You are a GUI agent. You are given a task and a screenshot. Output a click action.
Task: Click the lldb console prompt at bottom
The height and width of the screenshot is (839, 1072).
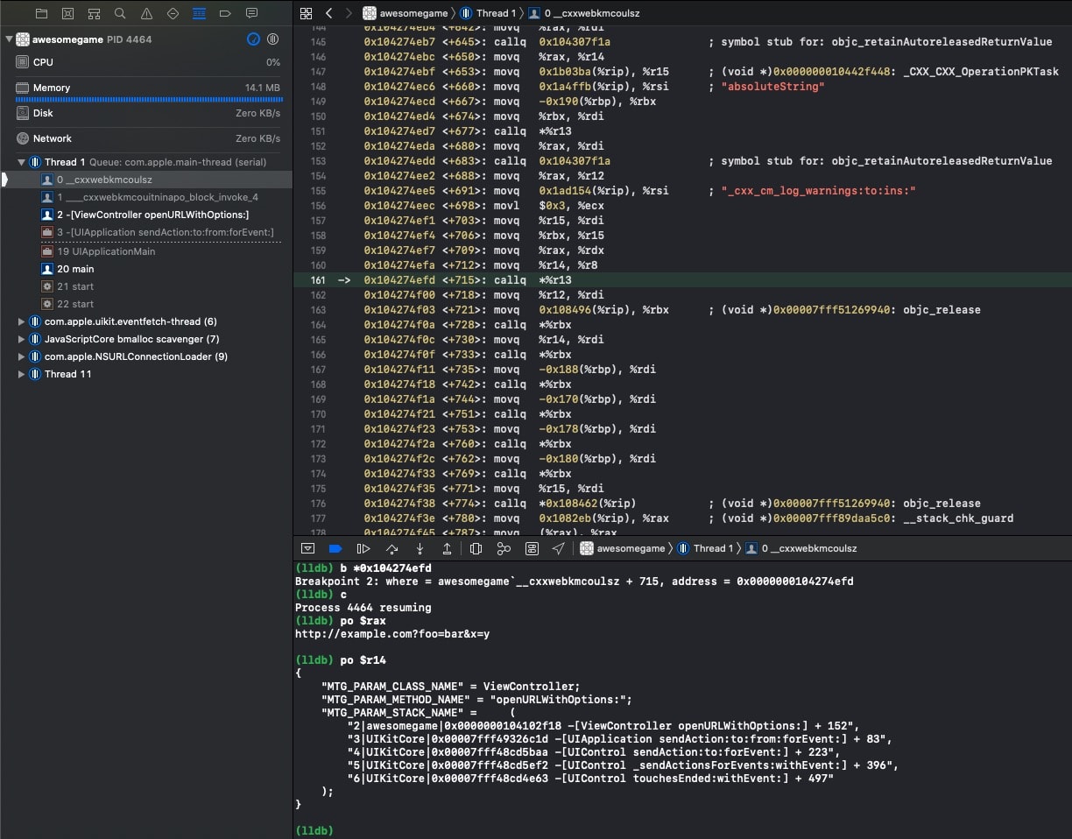click(314, 830)
